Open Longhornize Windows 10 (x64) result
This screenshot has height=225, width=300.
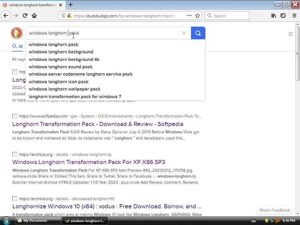pyautogui.click(x=107, y=207)
